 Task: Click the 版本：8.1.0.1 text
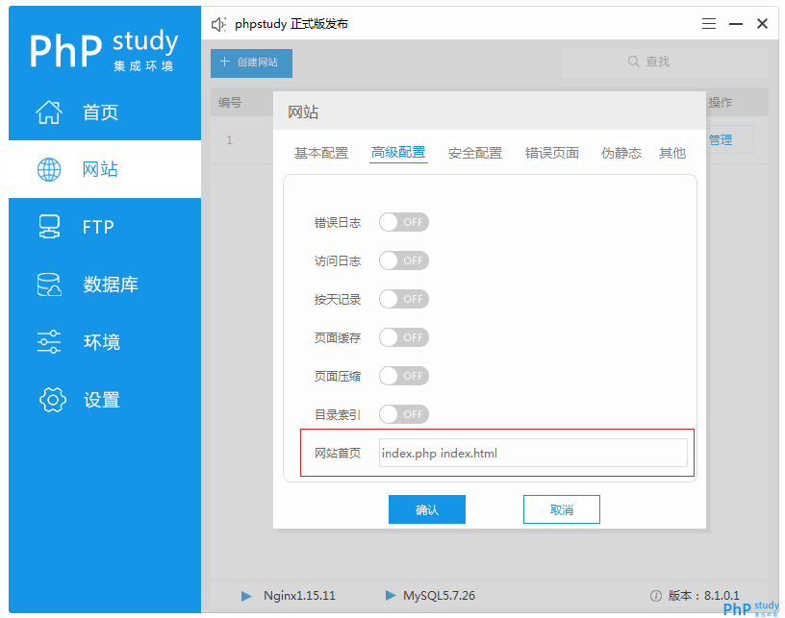[x=703, y=596]
